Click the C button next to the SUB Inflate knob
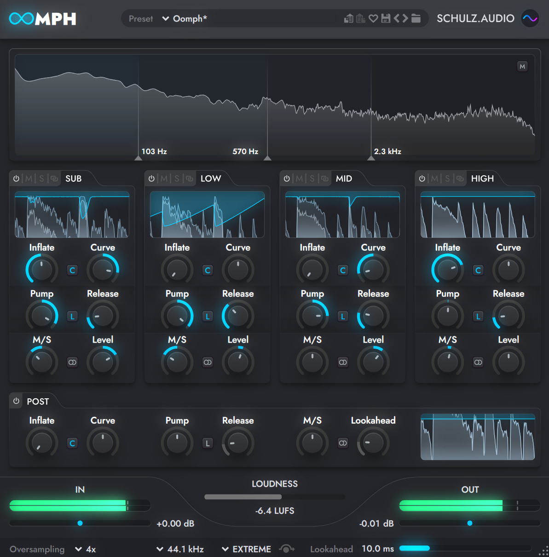This screenshot has height=557, width=549. pos(72,270)
